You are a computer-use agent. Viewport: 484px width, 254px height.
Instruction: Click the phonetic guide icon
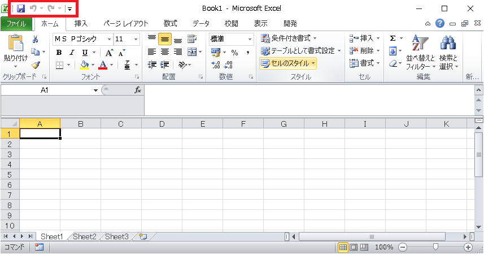(x=127, y=65)
